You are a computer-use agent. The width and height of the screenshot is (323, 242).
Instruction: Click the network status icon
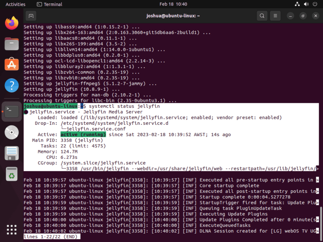[297, 4]
